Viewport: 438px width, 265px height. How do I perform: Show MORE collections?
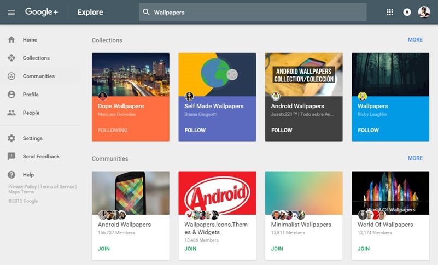pos(415,40)
